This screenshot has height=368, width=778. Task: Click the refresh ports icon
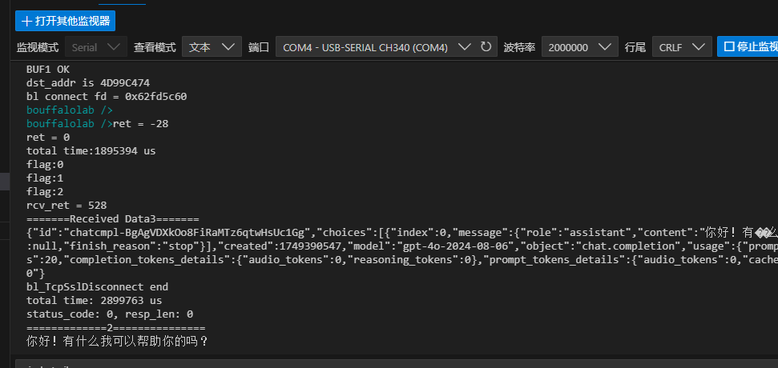point(486,47)
